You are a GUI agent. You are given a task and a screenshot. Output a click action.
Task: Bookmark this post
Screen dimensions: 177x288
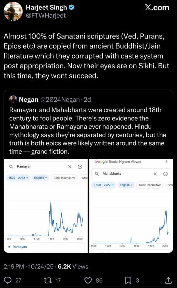tap(128, 280)
